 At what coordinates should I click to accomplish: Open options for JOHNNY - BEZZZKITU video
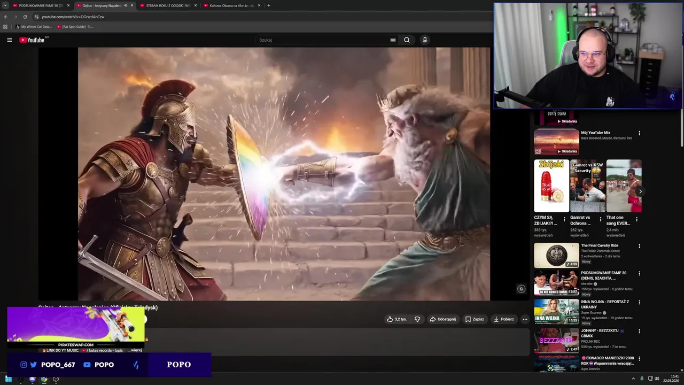click(x=639, y=332)
